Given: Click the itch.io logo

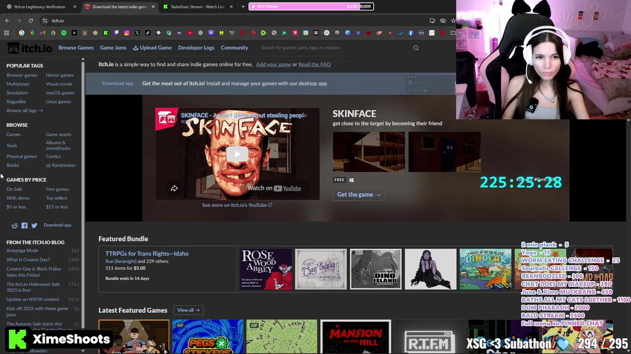Looking at the screenshot, I should 30,48.
